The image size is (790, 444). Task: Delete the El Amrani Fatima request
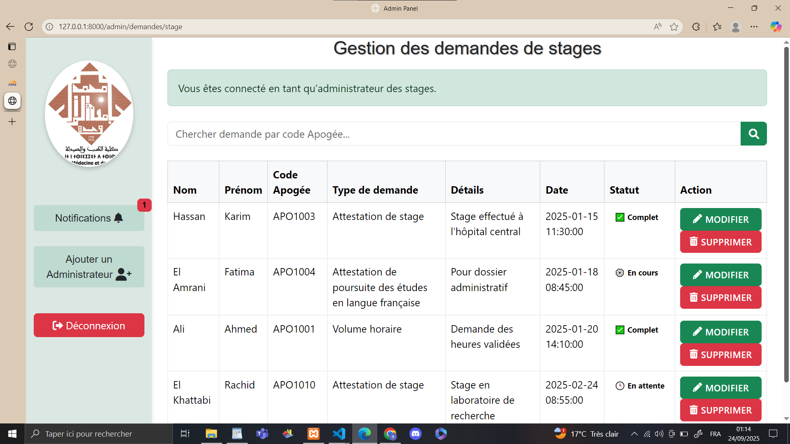click(x=720, y=297)
